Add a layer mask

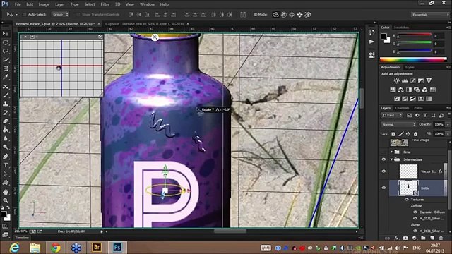405,238
